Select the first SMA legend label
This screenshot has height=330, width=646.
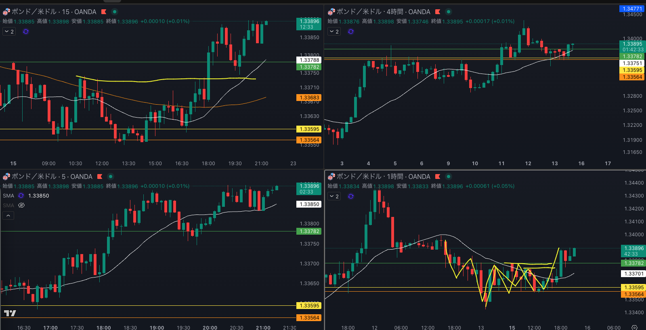point(8,195)
